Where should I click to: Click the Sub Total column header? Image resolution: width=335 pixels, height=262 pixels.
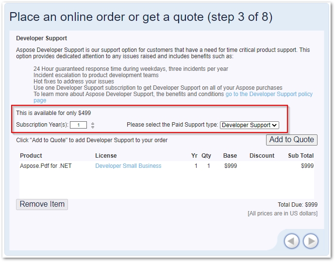click(301, 156)
